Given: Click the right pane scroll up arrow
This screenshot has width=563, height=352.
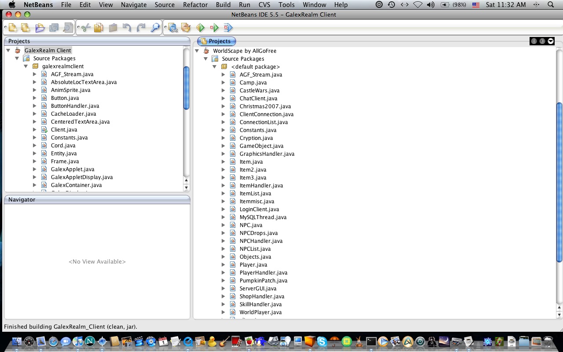Looking at the screenshot, I should 559,308.
